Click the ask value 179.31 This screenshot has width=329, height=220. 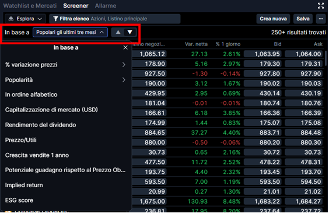(x=303, y=64)
